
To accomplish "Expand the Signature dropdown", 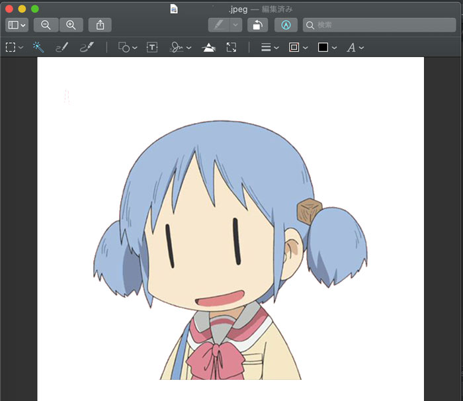I will point(181,48).
